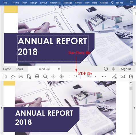Open more tools ellipsis menu
This screenshot has height=135, width=136.
pyautogui.click(x=104, y=76)
